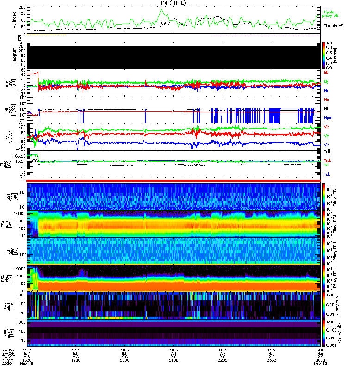Click the plot title 'P4 (TH-E)'
347x370 pixels.
(173, 3)
